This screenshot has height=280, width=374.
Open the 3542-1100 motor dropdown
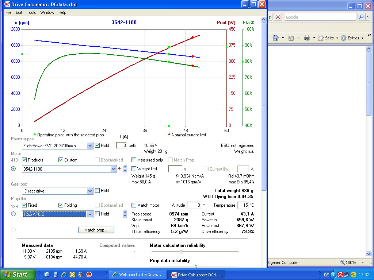[x=113, y=169]
